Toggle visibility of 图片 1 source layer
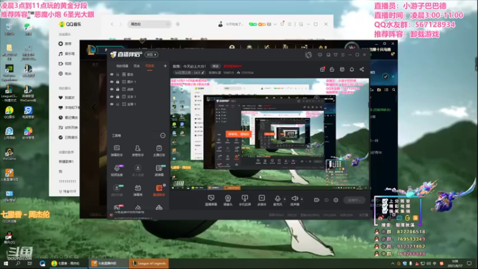The height and width of the screenshot is (269, 478). (112, 82)
